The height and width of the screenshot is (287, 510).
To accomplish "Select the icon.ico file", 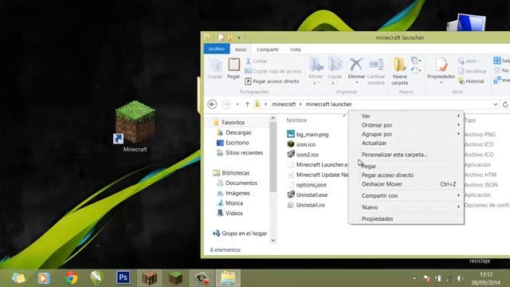I will coord(301,144).
